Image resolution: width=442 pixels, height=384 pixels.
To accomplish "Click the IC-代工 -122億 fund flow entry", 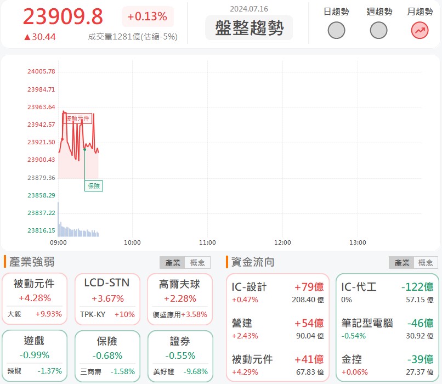I will 387,292.
